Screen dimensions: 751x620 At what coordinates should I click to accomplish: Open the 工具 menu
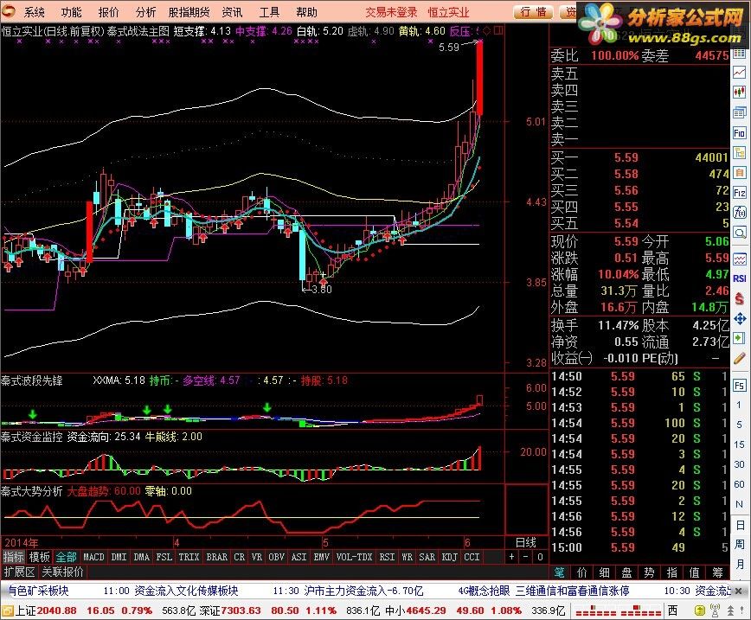tap(269, 12)
